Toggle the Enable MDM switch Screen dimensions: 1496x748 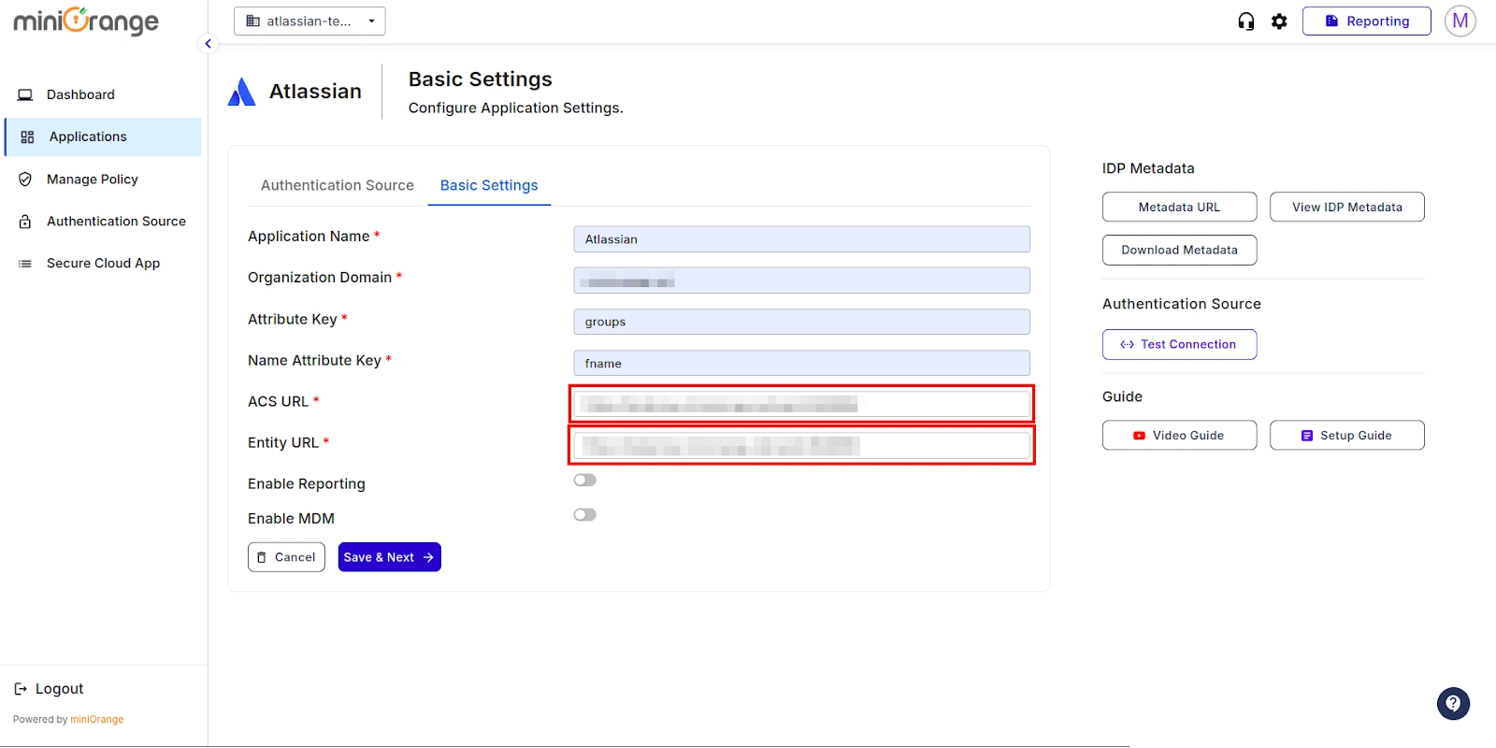585,514
